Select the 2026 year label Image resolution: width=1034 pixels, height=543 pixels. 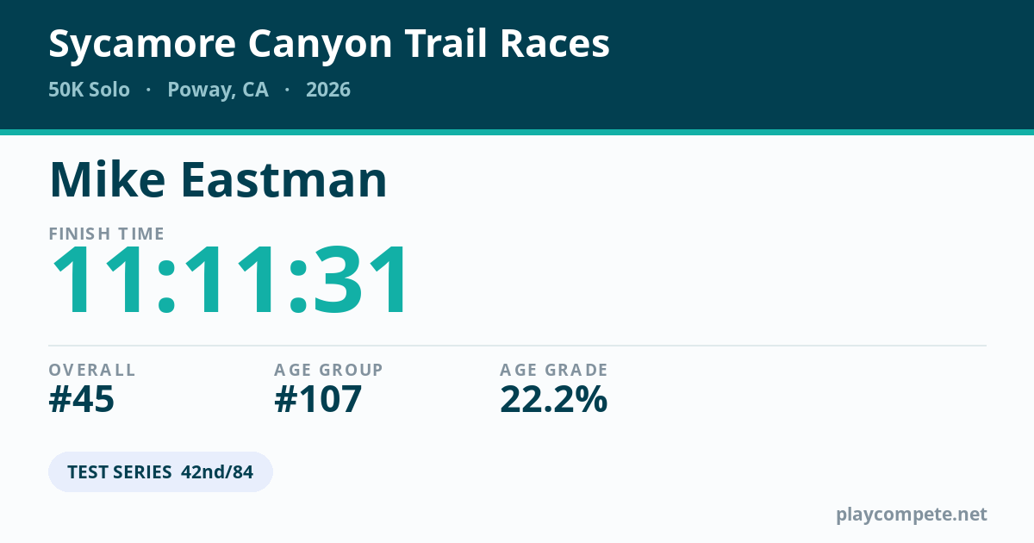coord(328,90)
